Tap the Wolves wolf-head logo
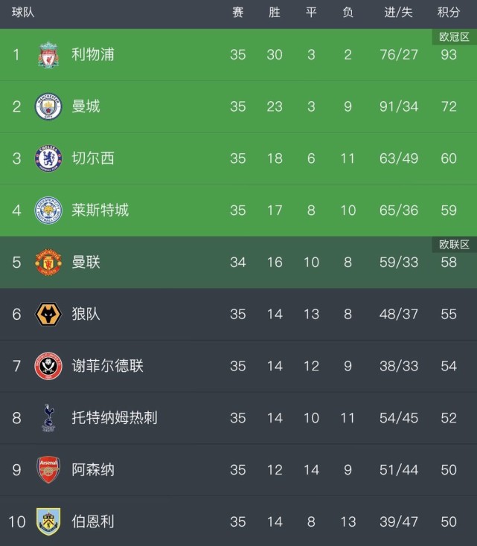 coord(48,314)
